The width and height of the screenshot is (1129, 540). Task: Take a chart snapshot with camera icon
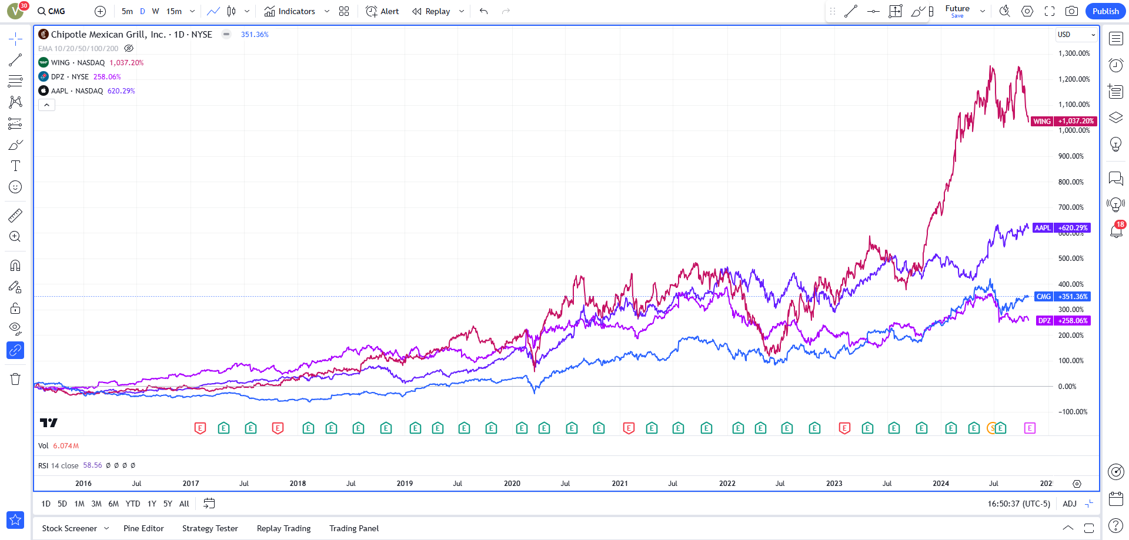point(1071,11)
